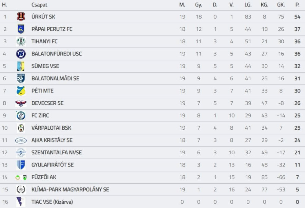The image size is (305, 208).
Task: Open the Ajka Kristály SE team page
Action: tap(52, 140)
